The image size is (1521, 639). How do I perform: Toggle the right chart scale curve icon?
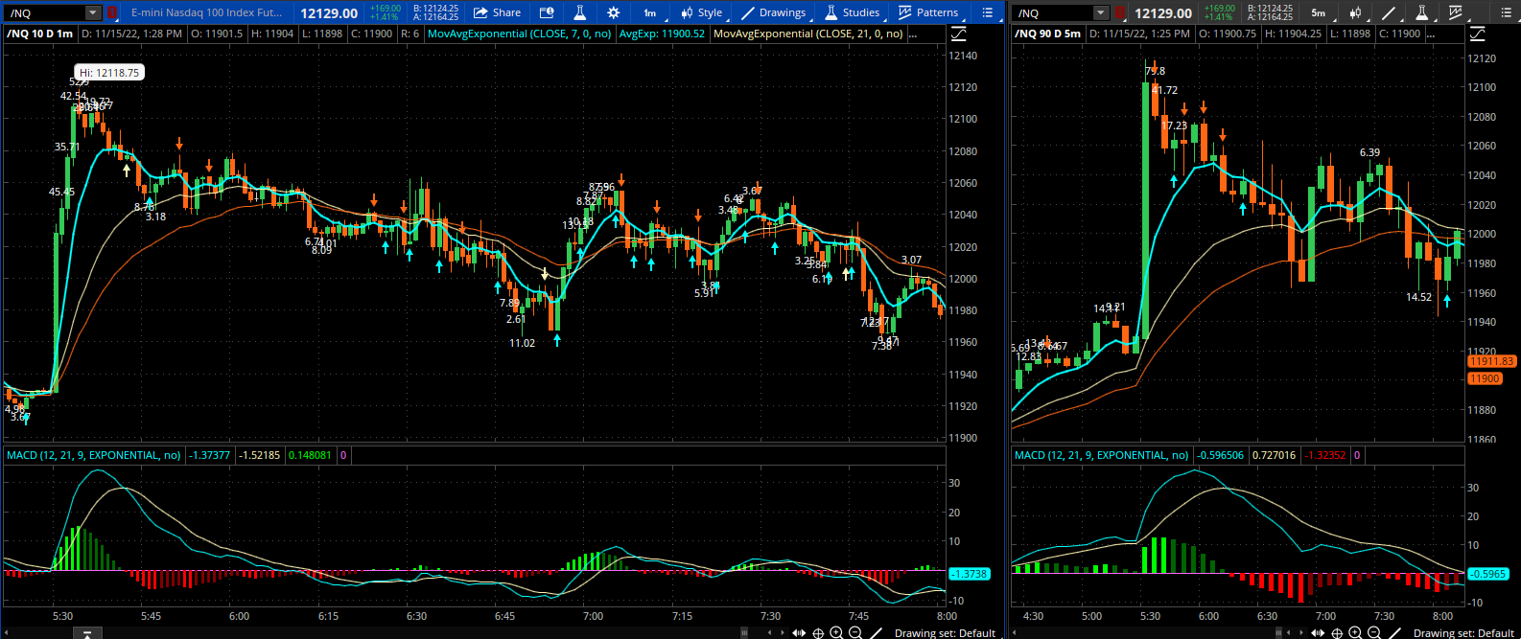tap(1478, 34)
